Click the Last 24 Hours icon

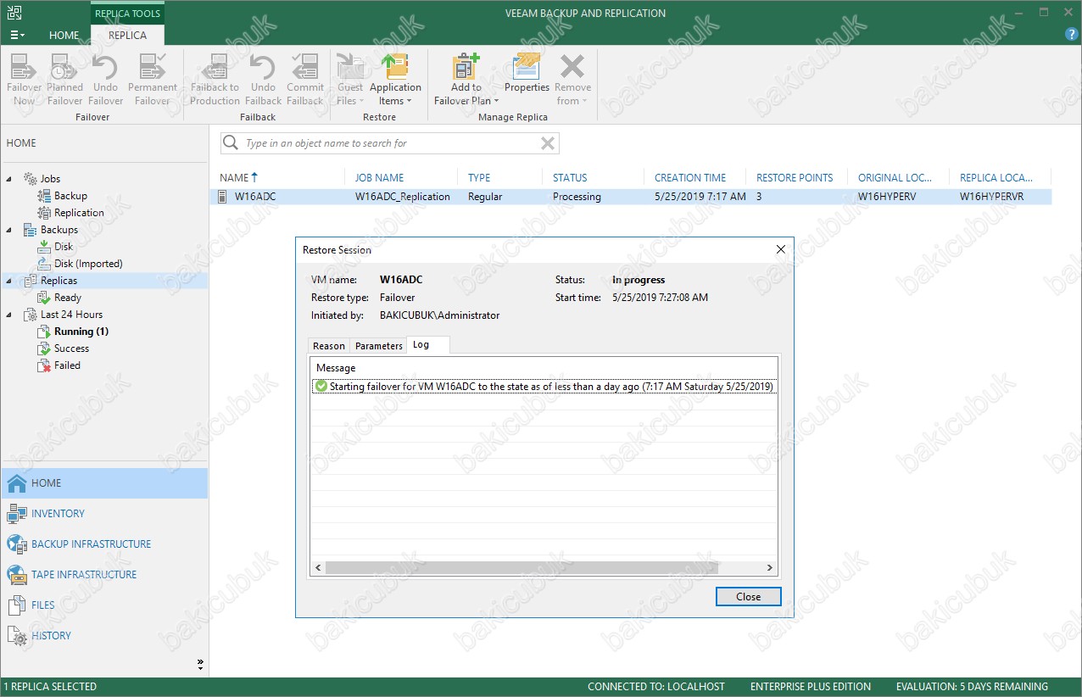(x=30, y=315)
